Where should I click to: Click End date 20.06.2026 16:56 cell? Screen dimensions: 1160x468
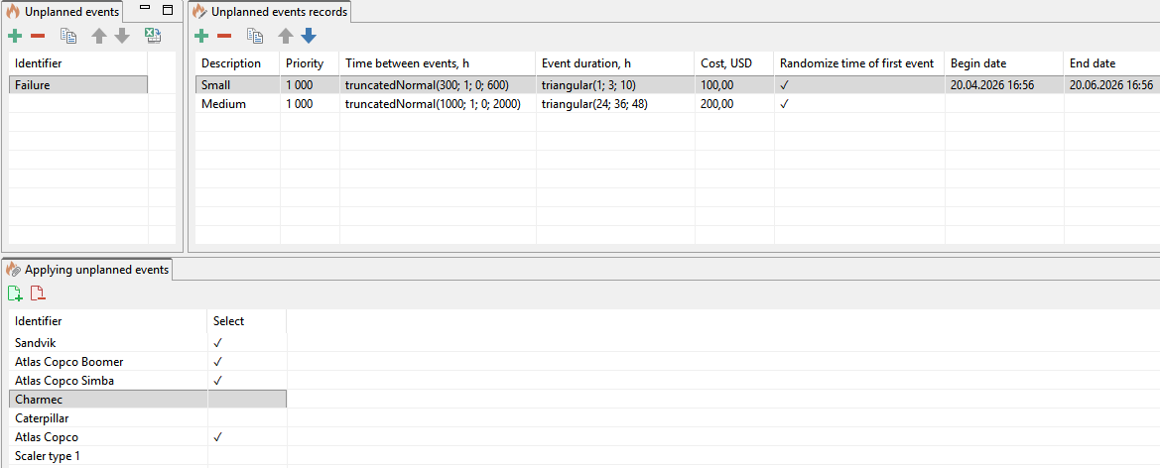(x=1112, y=85)
